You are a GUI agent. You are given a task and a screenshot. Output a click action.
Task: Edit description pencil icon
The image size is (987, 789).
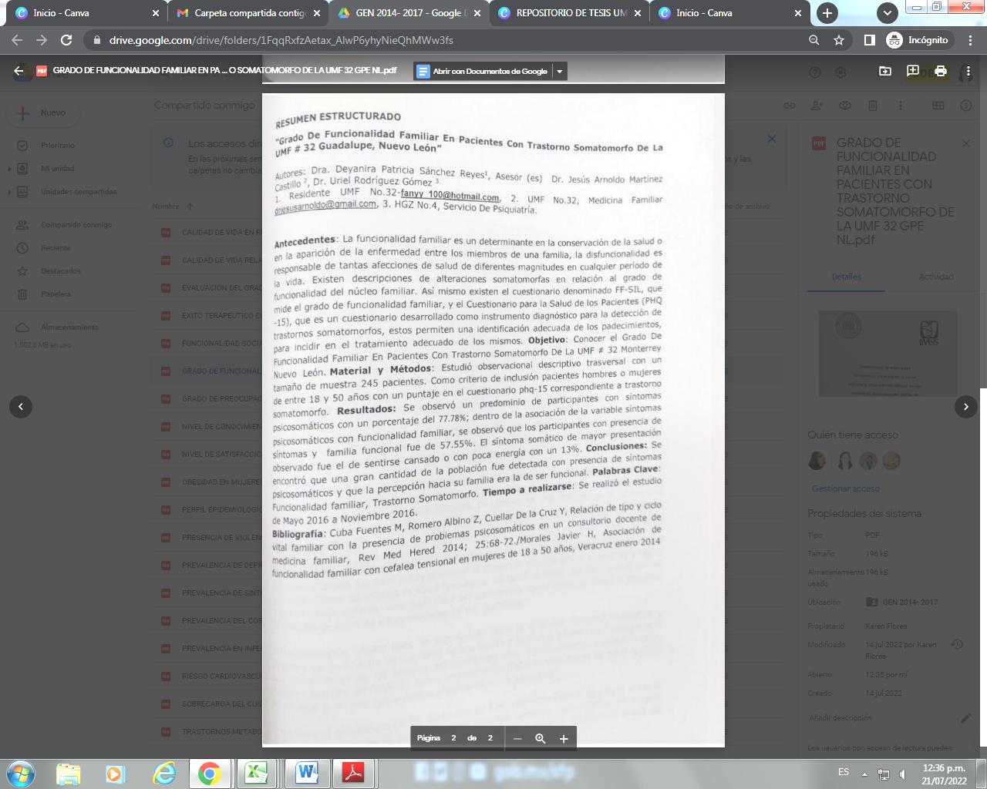[x=965, y=717]
